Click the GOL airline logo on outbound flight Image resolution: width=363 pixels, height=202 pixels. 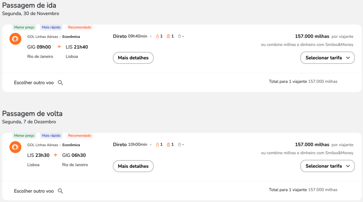(x=15, y=39)
